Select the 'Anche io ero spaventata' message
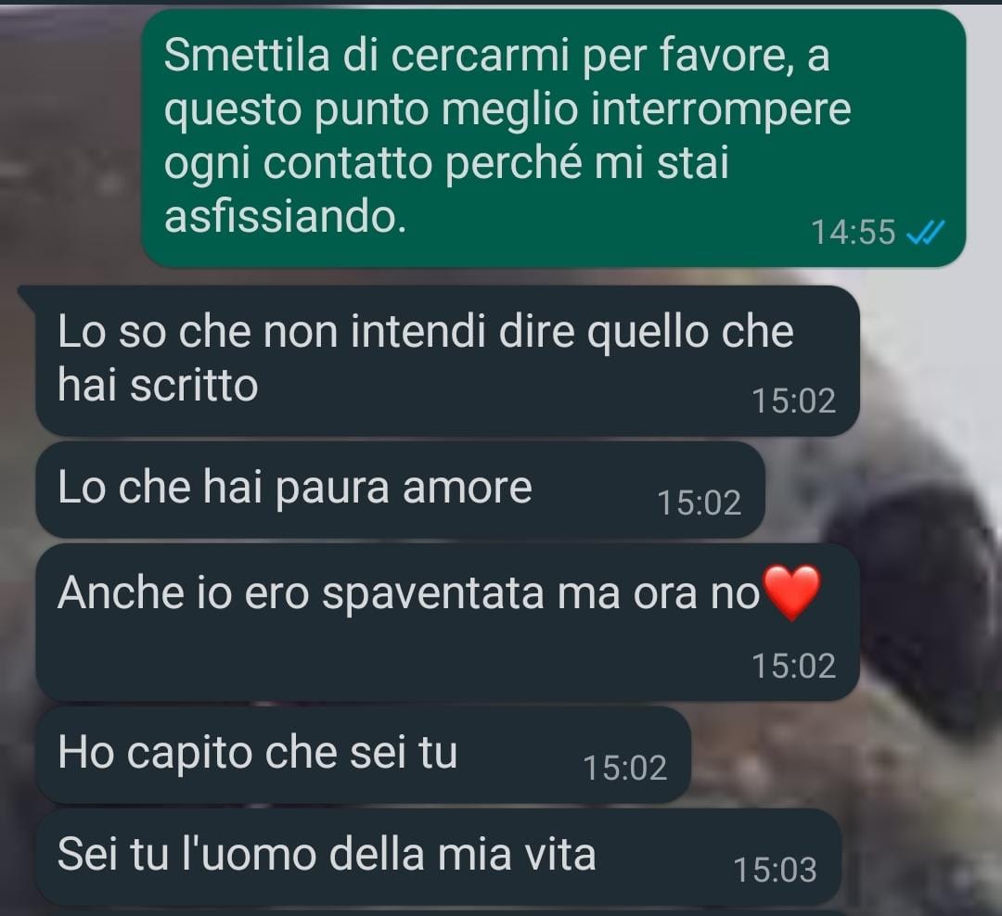Image resolution: width=1002 pixels, height=916 pixels. (x=447, y=622)
